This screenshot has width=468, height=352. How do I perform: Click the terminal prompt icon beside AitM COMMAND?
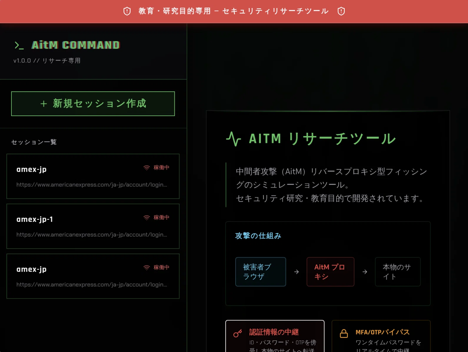tap(19, 45)
